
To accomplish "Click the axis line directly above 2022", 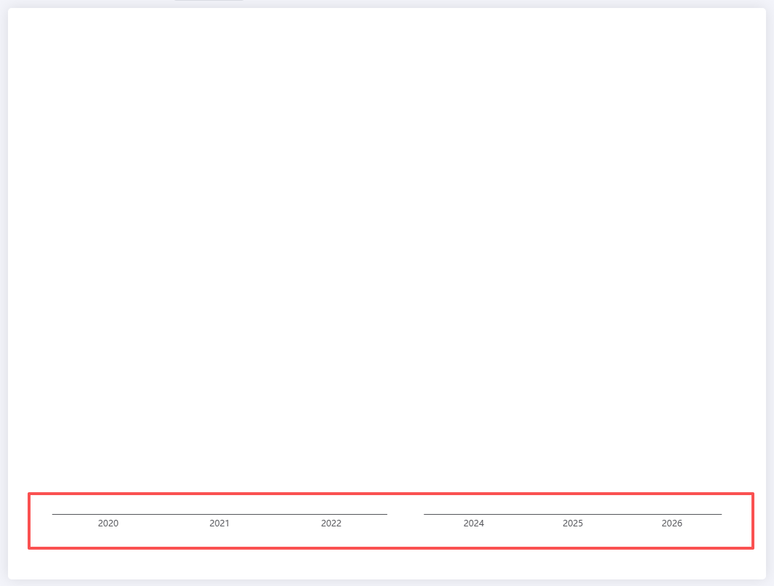I will [331, 514].
